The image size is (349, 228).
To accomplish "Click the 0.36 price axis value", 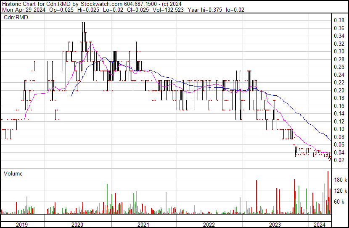I will 339,28.
